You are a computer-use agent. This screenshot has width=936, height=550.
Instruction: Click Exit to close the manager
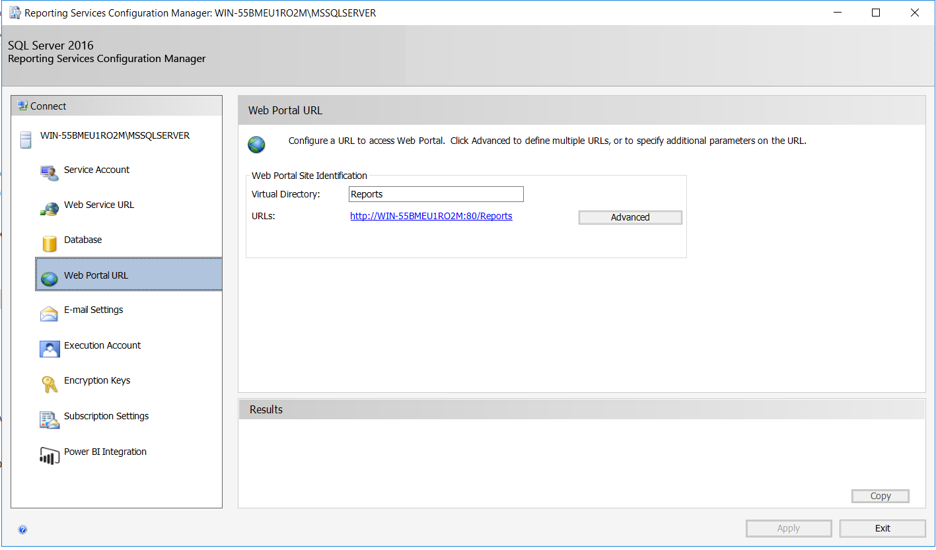click(881, 528)
